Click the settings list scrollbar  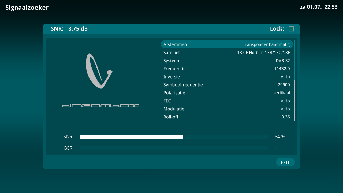coord(294,80)
